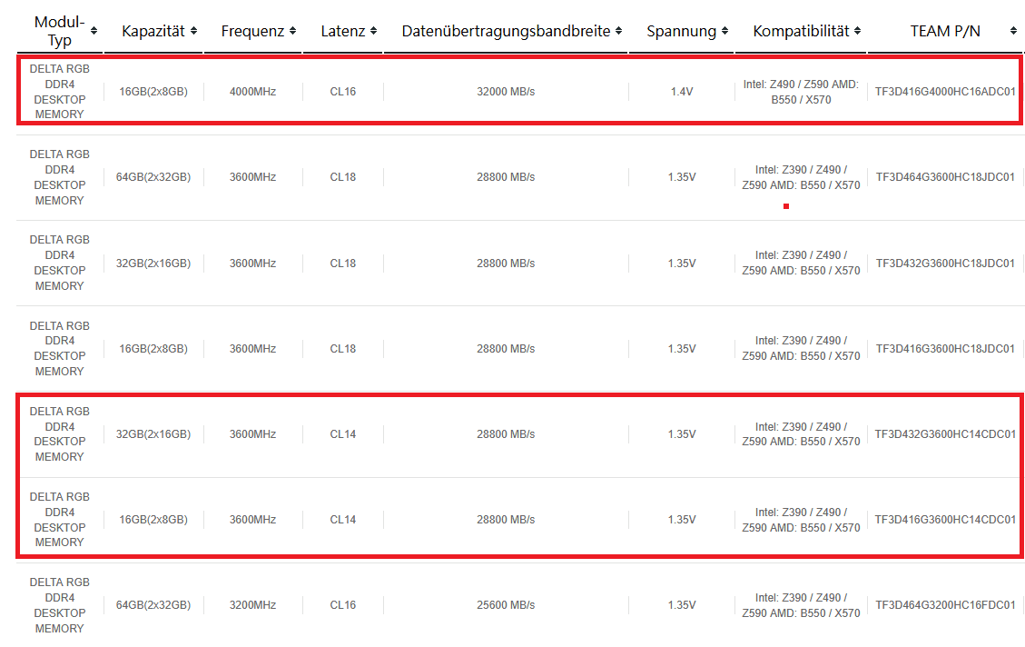Click the Spannung column header

[x=681, y=31]
